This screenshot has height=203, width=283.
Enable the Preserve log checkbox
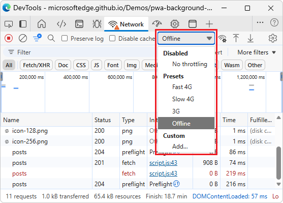click(x=65, y=38)
